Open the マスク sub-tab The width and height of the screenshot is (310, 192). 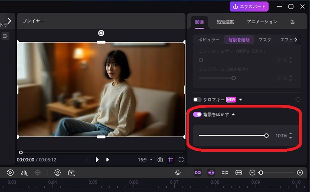coord(265,40)
